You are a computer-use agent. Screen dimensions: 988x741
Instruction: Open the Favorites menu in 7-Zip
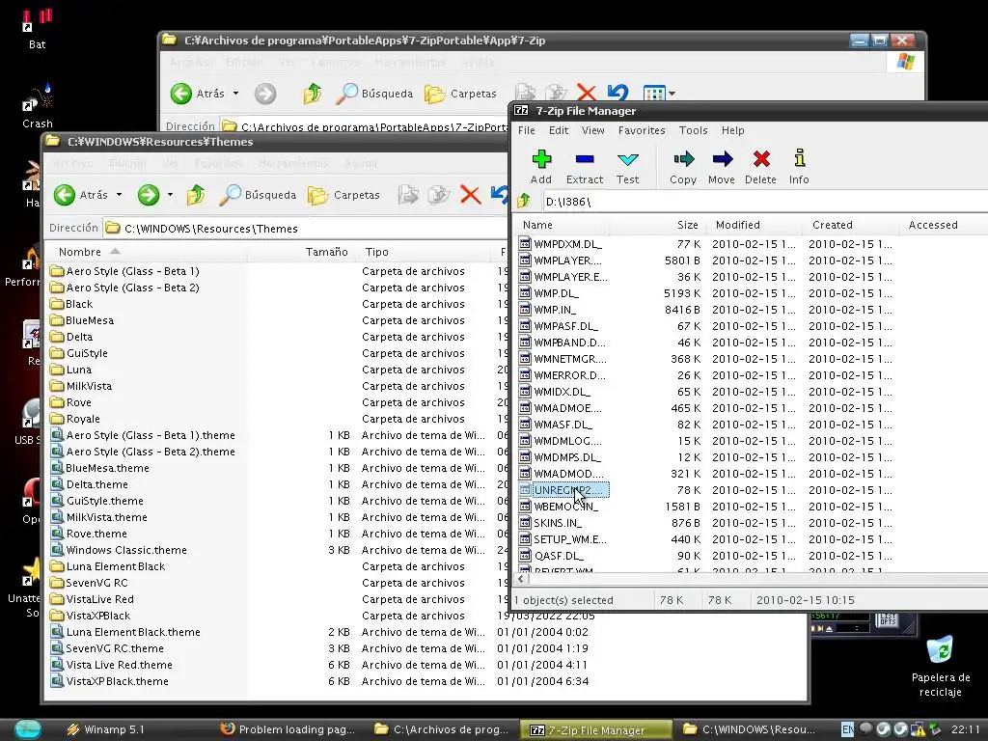pos(642,130)
